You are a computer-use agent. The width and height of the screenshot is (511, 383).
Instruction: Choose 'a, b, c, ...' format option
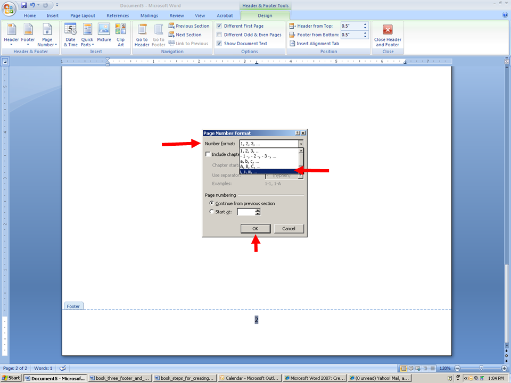(x=269, y=161)
